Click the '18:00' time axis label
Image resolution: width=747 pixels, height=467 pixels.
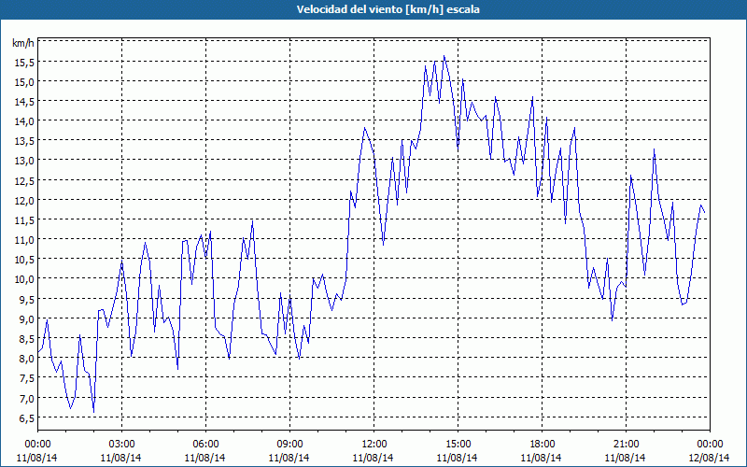pyautogui.click(x=542, y=445)
